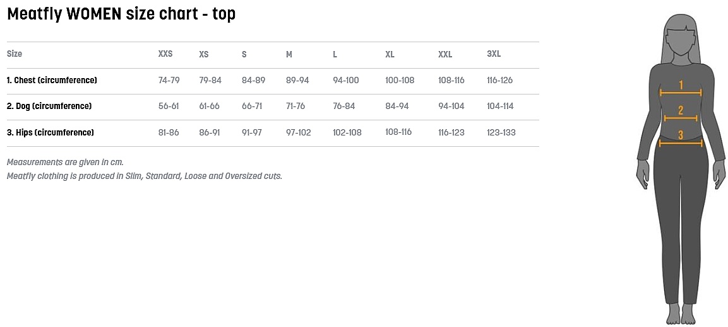Click the hips value 102-108 for L

click(x=347, y=132)
